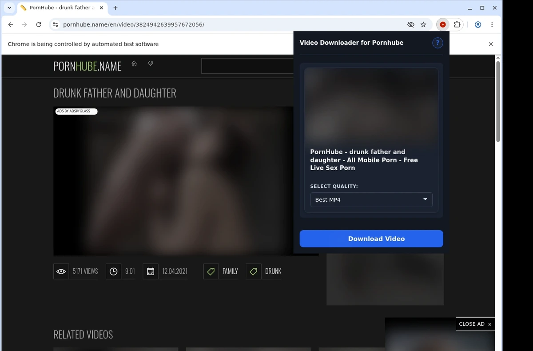Close the ad with CLOSE AD button
This screenshot has width=533, height=351.
(475, 324)
